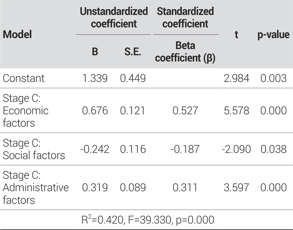Select the Stage C: Social factors label
293x230 pixels.
(x=34, y=149)
